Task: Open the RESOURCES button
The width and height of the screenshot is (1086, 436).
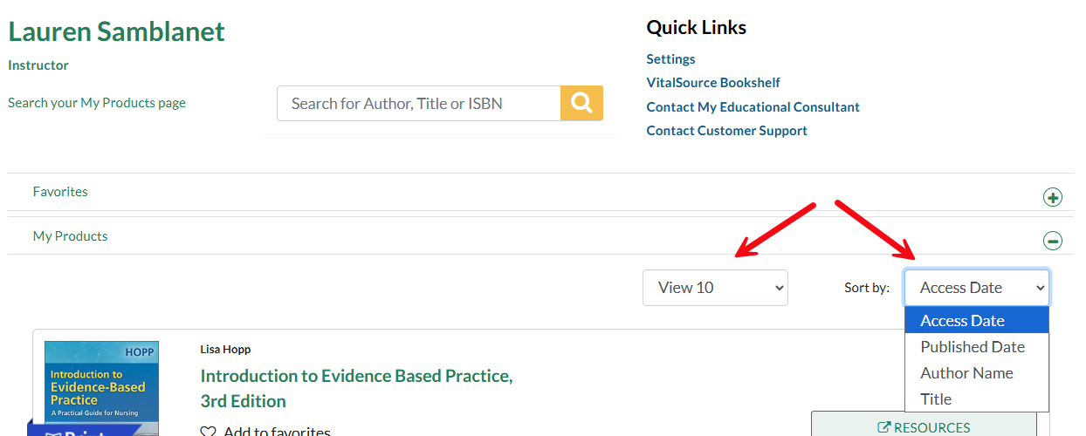Action: [924, 426]
